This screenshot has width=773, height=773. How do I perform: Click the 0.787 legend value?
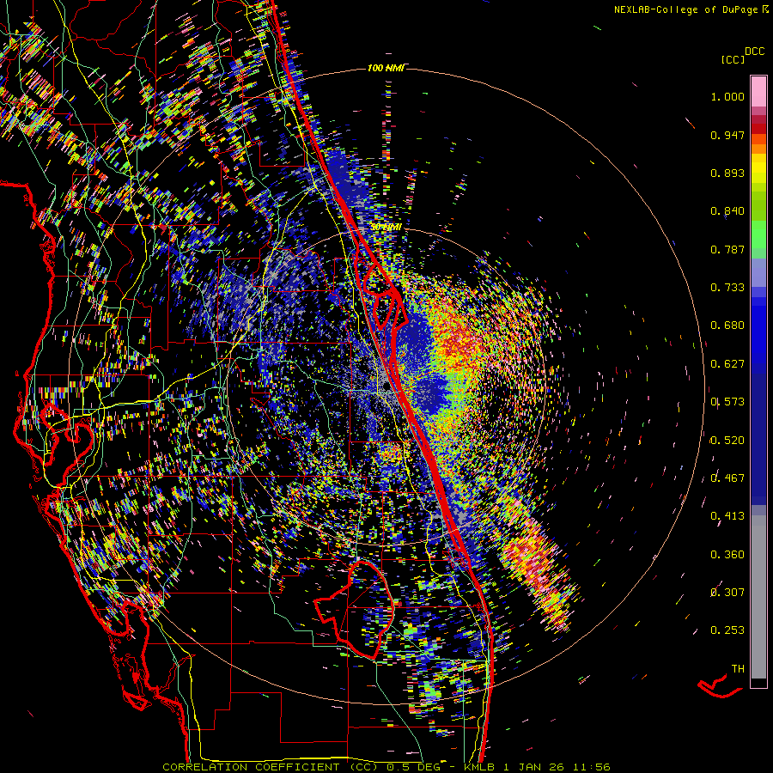[x=727, y=249]
